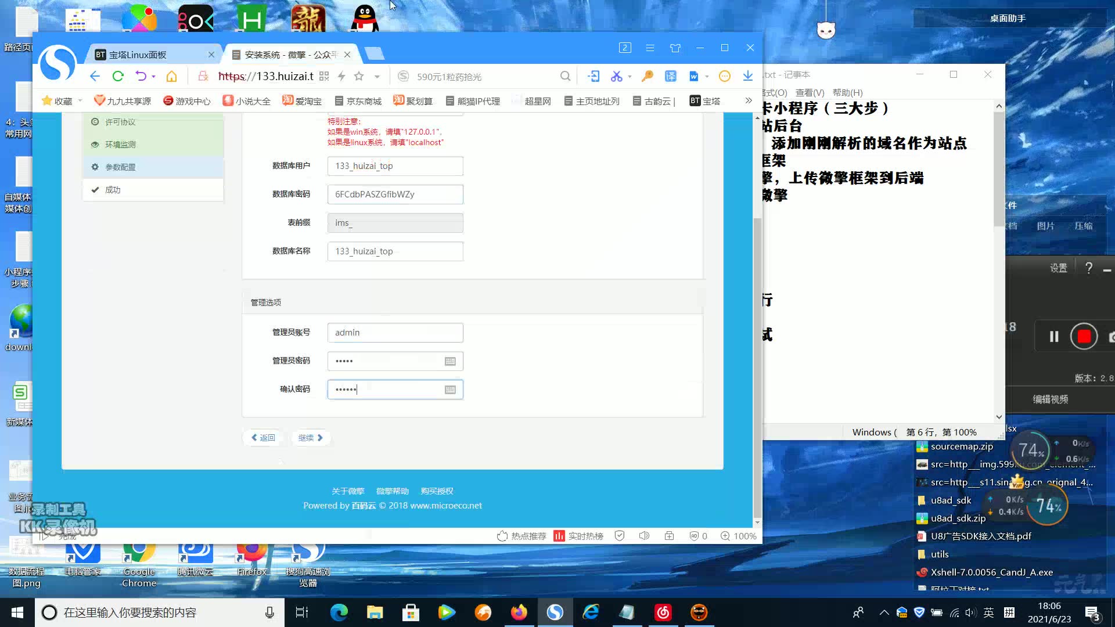Open the back history dropdown arrow
Viewport: 1115px width, 627px height.
tap(153, 76)
